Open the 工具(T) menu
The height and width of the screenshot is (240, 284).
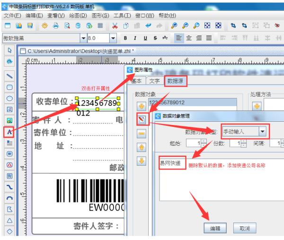click(122, 15)
